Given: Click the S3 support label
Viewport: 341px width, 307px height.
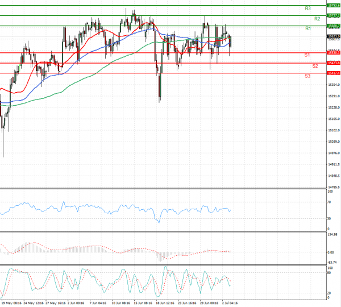Looking at the screenshot, I should (307, 76).
